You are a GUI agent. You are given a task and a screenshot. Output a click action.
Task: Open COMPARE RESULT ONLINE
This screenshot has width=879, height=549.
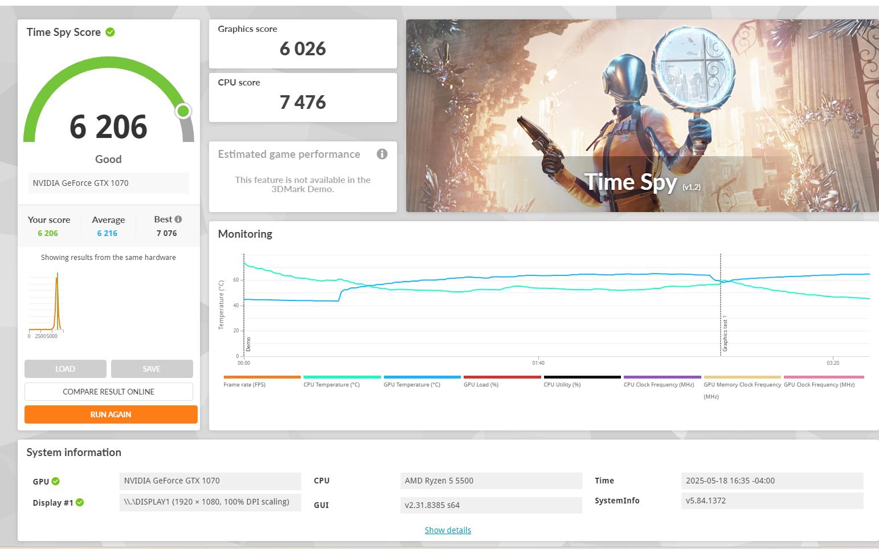109,392
